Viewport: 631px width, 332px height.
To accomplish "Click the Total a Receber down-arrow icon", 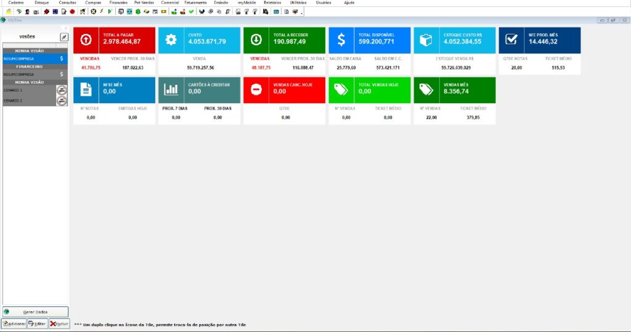I will [256, 39].
